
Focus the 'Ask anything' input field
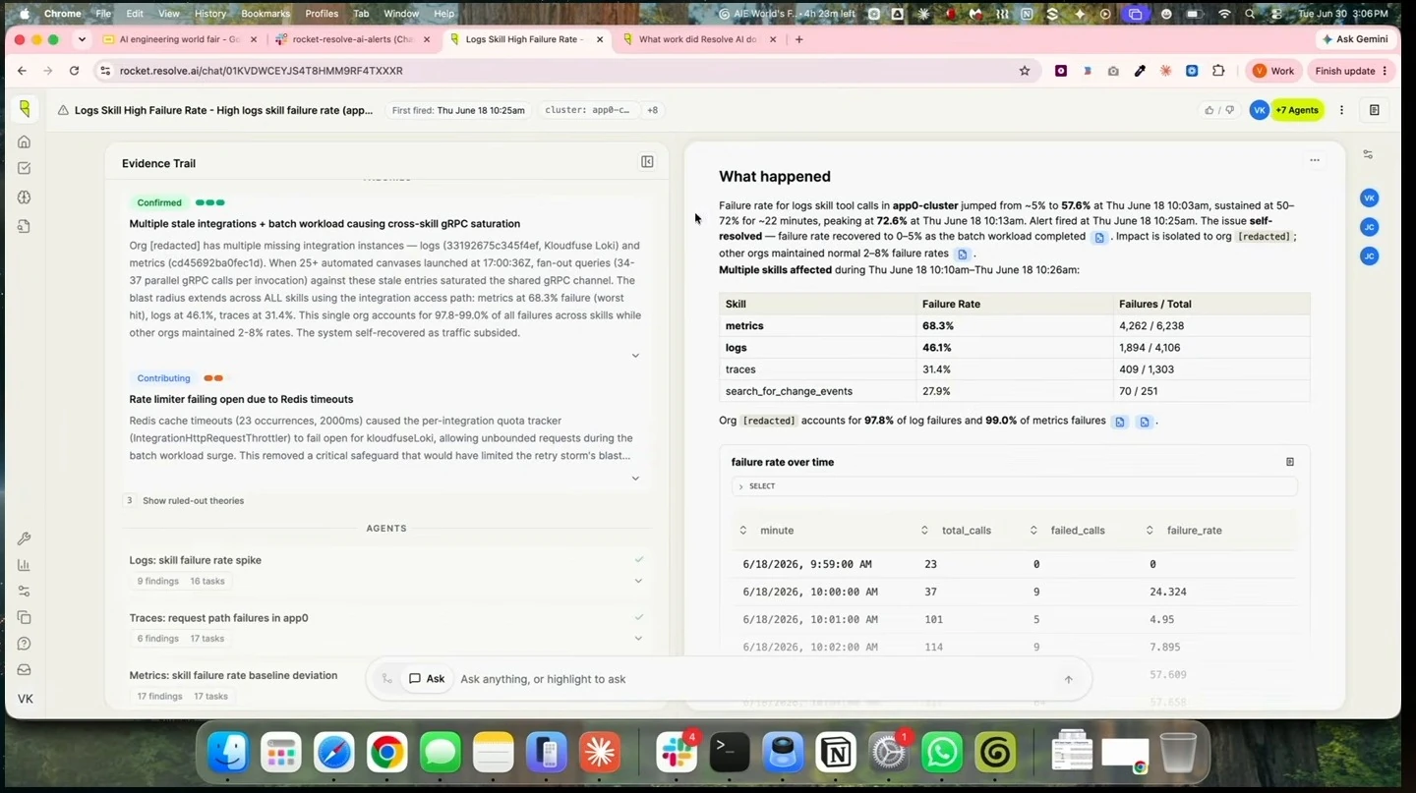pos(752,679)
